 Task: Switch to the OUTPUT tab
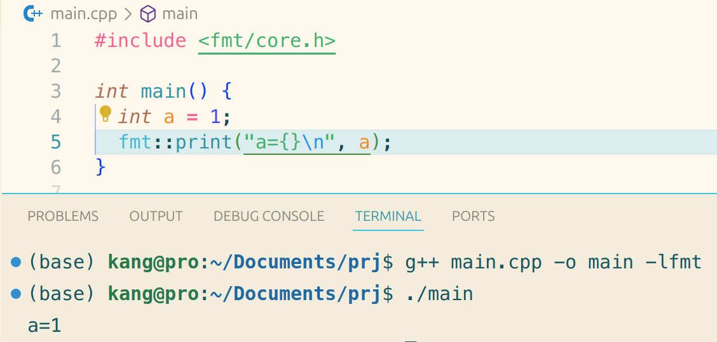click(156, 216)
